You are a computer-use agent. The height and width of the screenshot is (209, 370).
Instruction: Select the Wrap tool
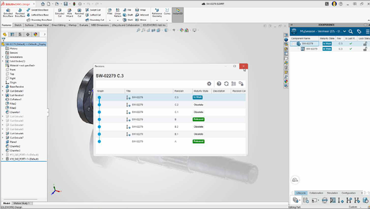point(141,10)
